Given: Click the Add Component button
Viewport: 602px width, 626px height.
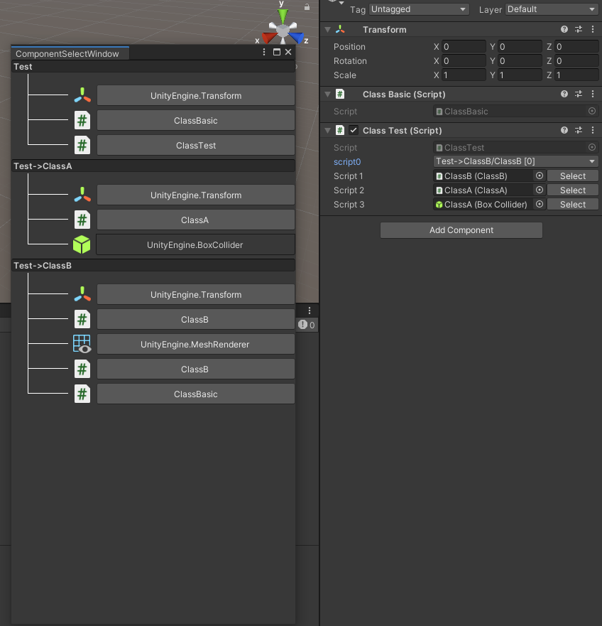Looking at the screenshot, I should click(461, 230).
